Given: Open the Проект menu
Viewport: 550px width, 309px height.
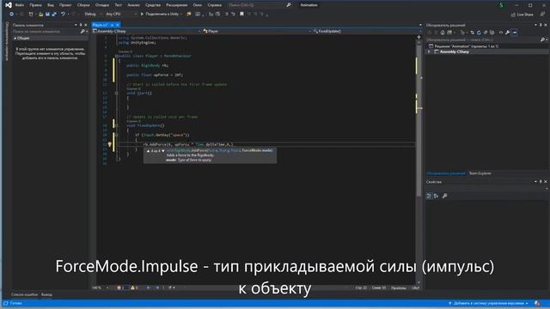Looking at the screenshot, I should [x=65, y=5].
